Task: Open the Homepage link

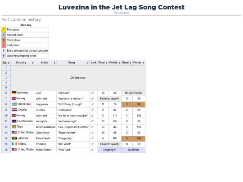Action: [121, 13]
